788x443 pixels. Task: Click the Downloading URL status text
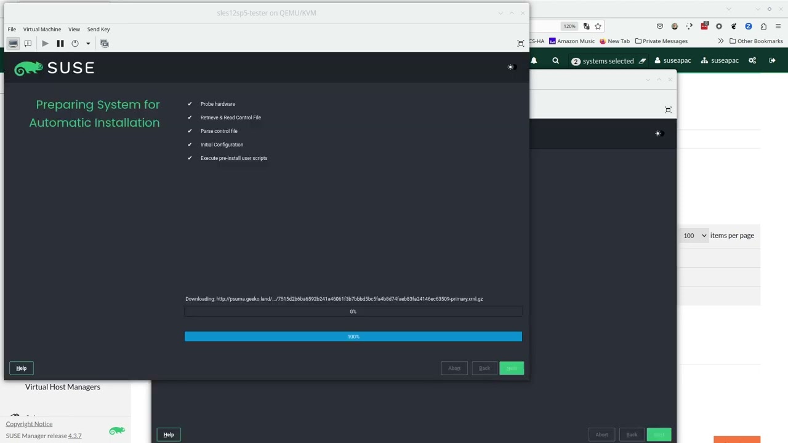(334, 299)
